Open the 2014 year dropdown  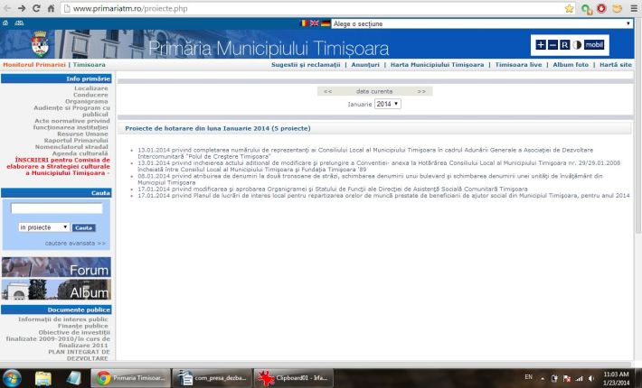pos(387,104)
